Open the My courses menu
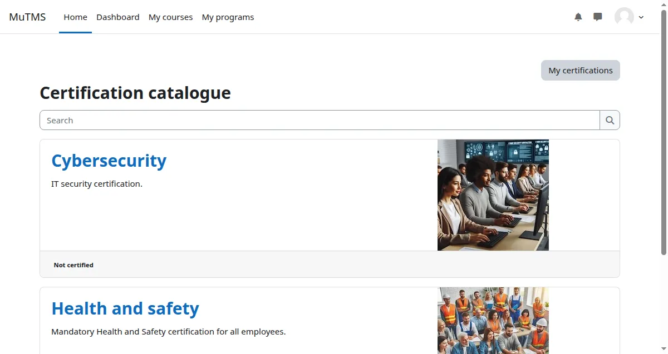 pos(170,17)
